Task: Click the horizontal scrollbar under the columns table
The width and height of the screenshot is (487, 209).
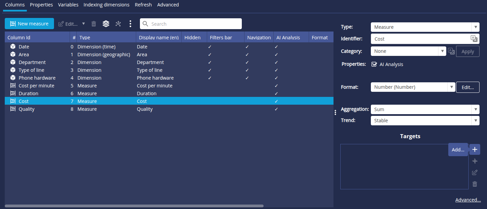Action: [x=134, y=206]
